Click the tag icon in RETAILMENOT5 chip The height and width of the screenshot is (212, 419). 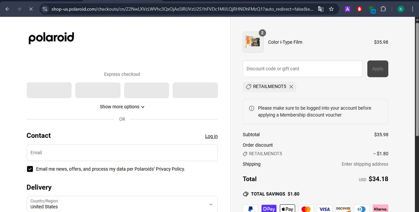tap(248, 87)
